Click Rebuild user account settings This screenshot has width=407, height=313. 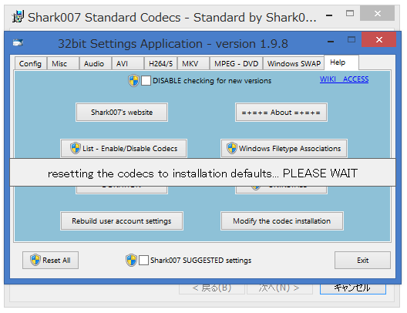point(122,220)
